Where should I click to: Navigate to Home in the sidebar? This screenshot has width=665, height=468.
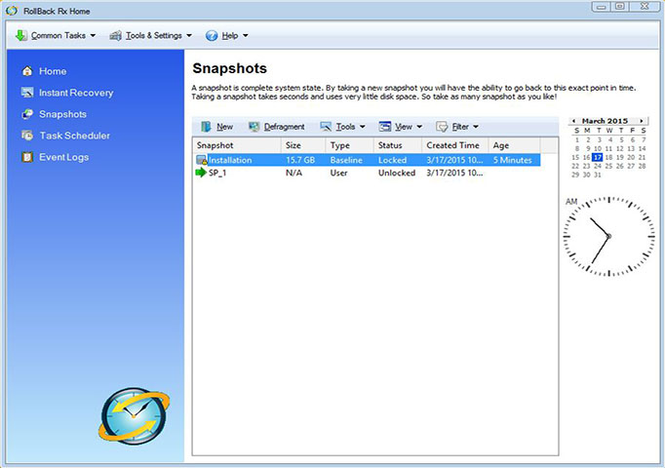click(53, 71)
